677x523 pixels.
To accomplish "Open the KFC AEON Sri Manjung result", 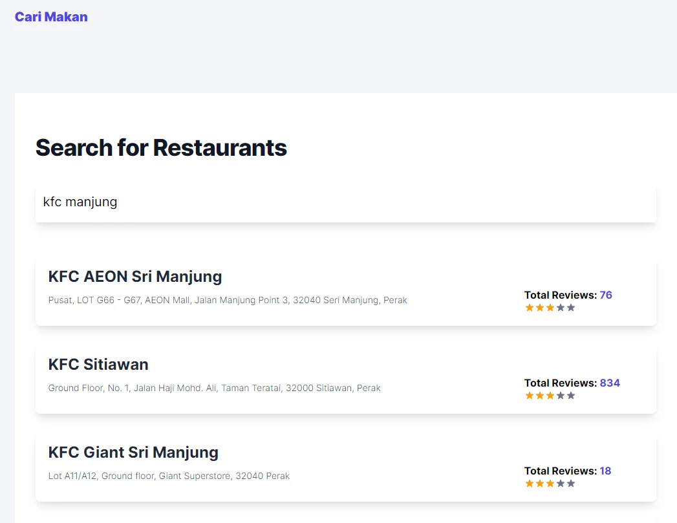I will click(x=135, y=277).
